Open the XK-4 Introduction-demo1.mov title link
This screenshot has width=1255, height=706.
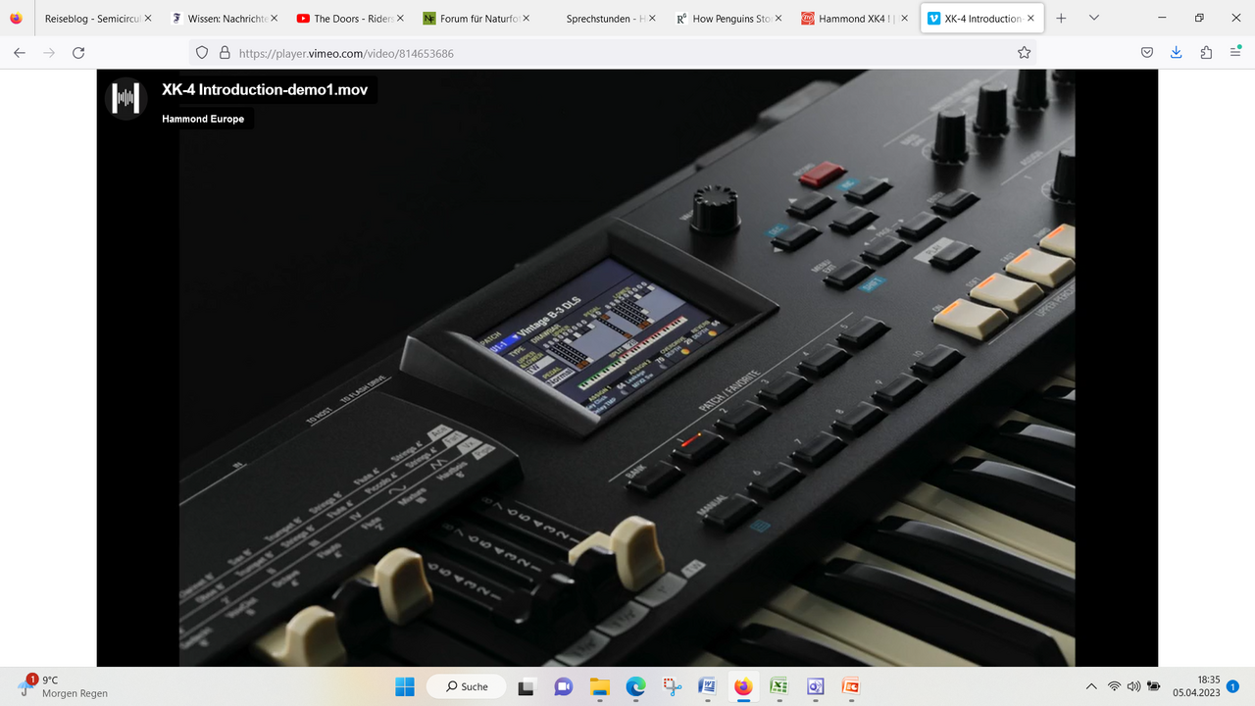point(265,90)
